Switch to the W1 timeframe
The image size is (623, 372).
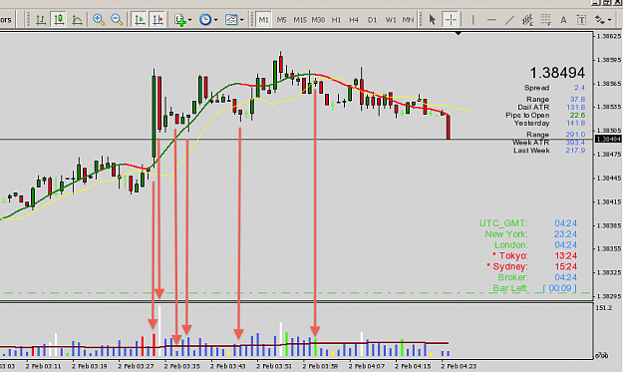pyautogui.click(x=391, y=19)
